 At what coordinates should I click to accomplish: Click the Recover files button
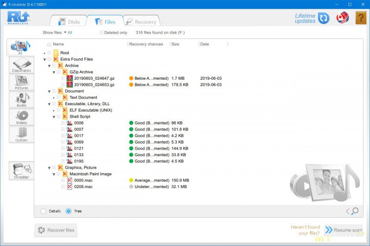[x=56, y=230]
